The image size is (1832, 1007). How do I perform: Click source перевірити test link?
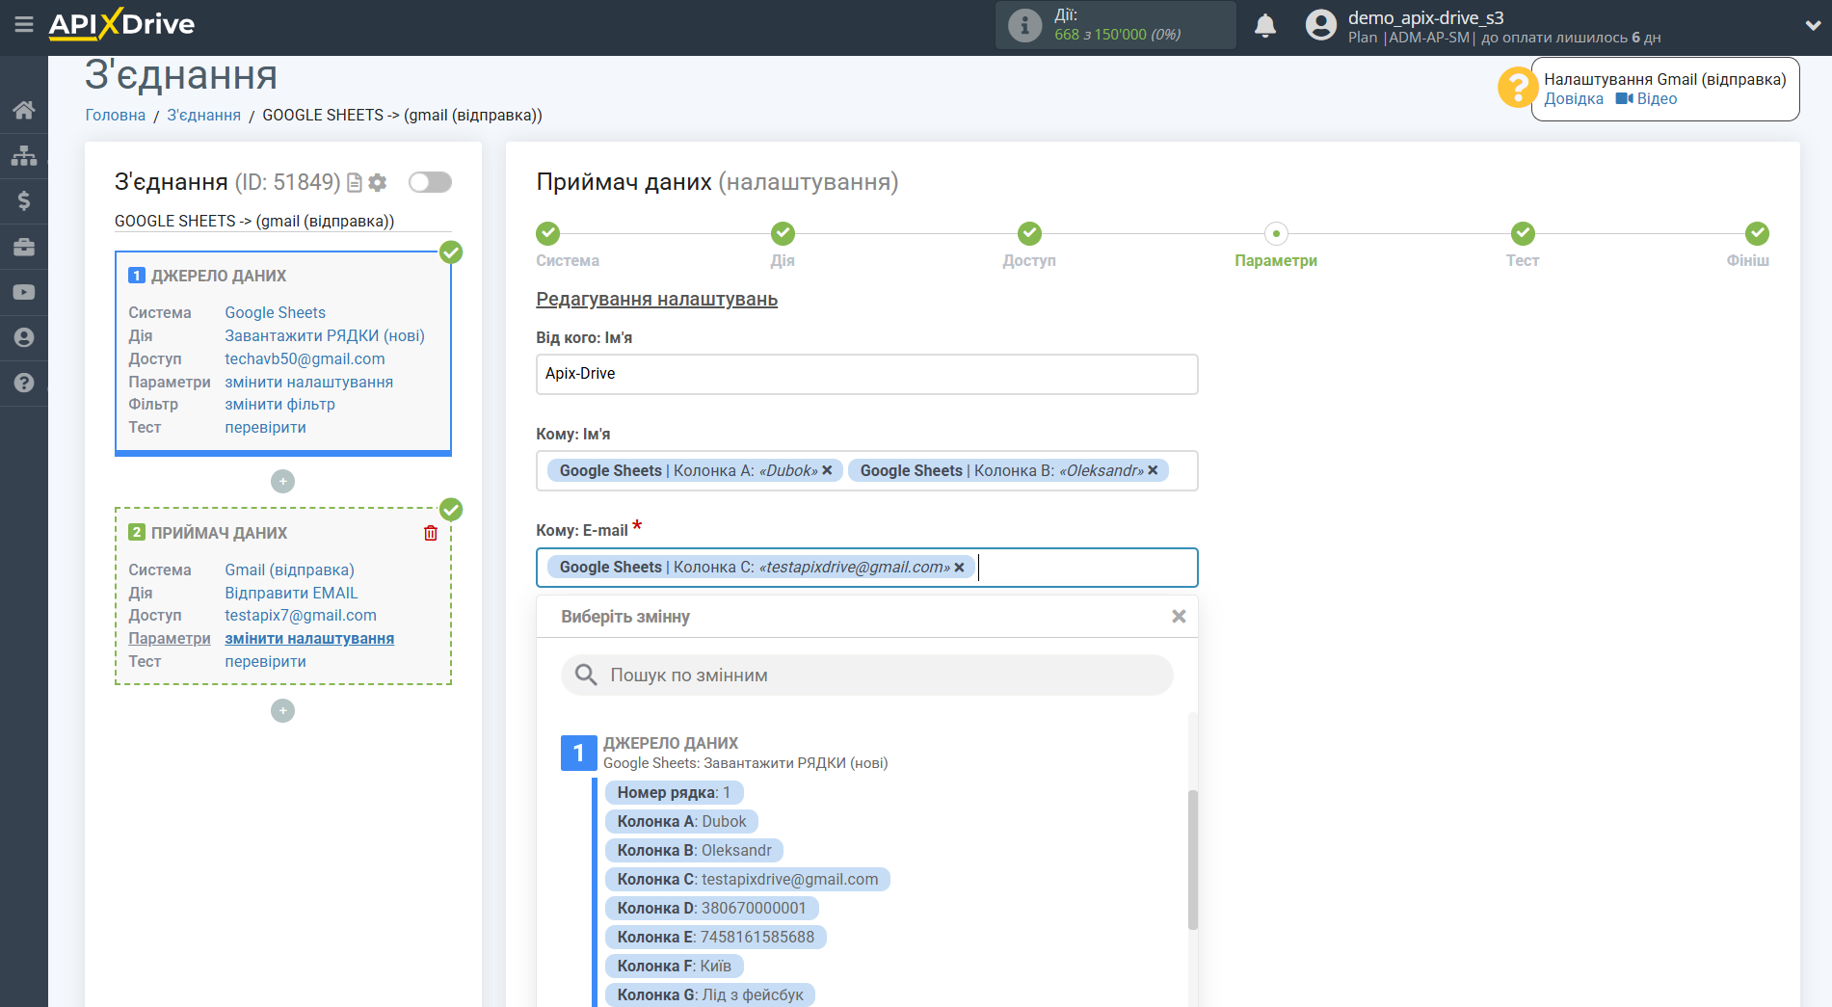tap(265, 427)
